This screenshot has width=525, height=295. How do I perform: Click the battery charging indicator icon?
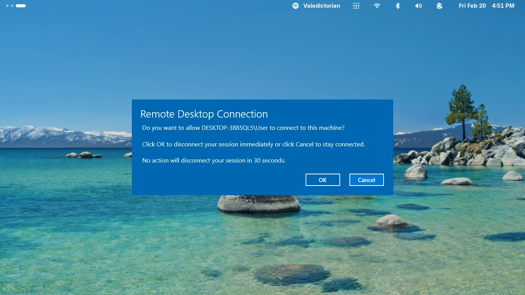pyautogui.click(x=439, y=6)
